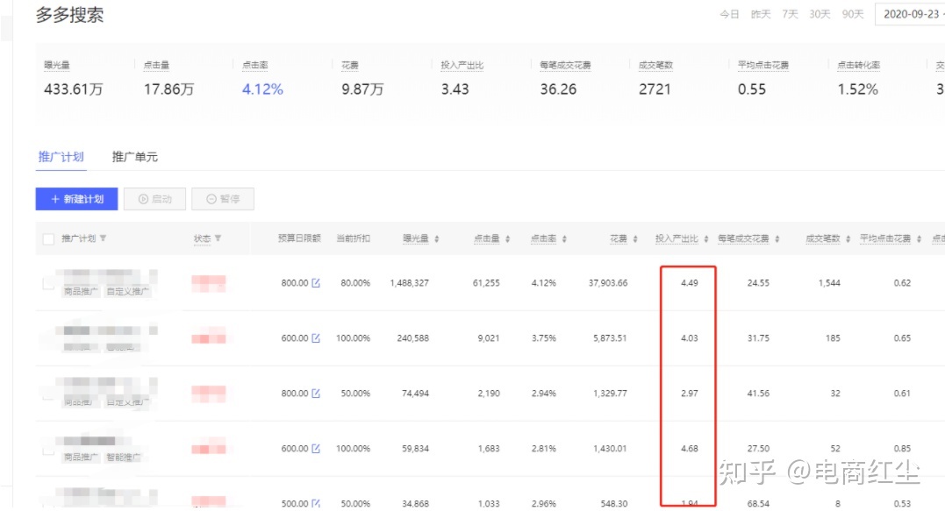Open the 状态 column filter

(218, 239)
